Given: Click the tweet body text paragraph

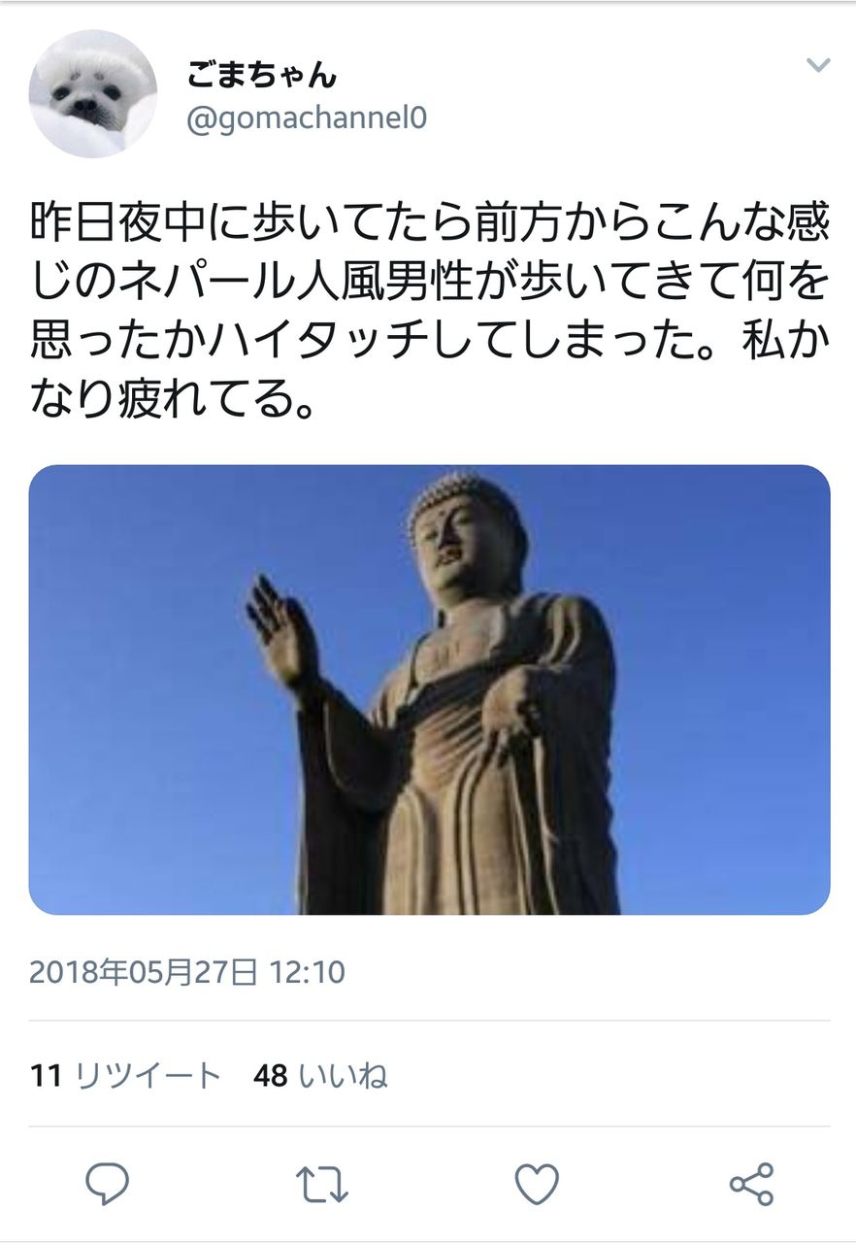Looking at the screenshot, I should tap(429, 310).
